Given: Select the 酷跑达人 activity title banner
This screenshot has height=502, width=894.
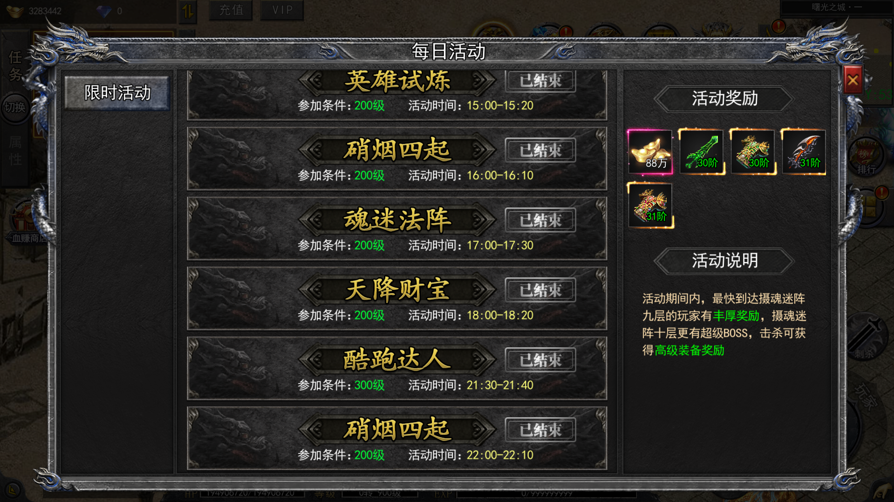Looking at the screenshot, I should point(397,359).
